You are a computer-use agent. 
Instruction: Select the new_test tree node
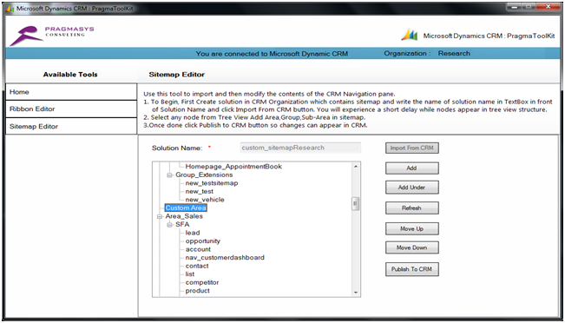pos(200,191)
